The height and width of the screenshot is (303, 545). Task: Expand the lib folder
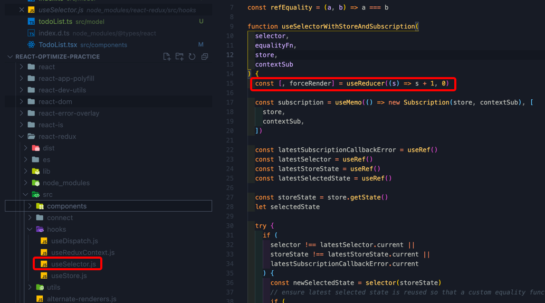26,171
